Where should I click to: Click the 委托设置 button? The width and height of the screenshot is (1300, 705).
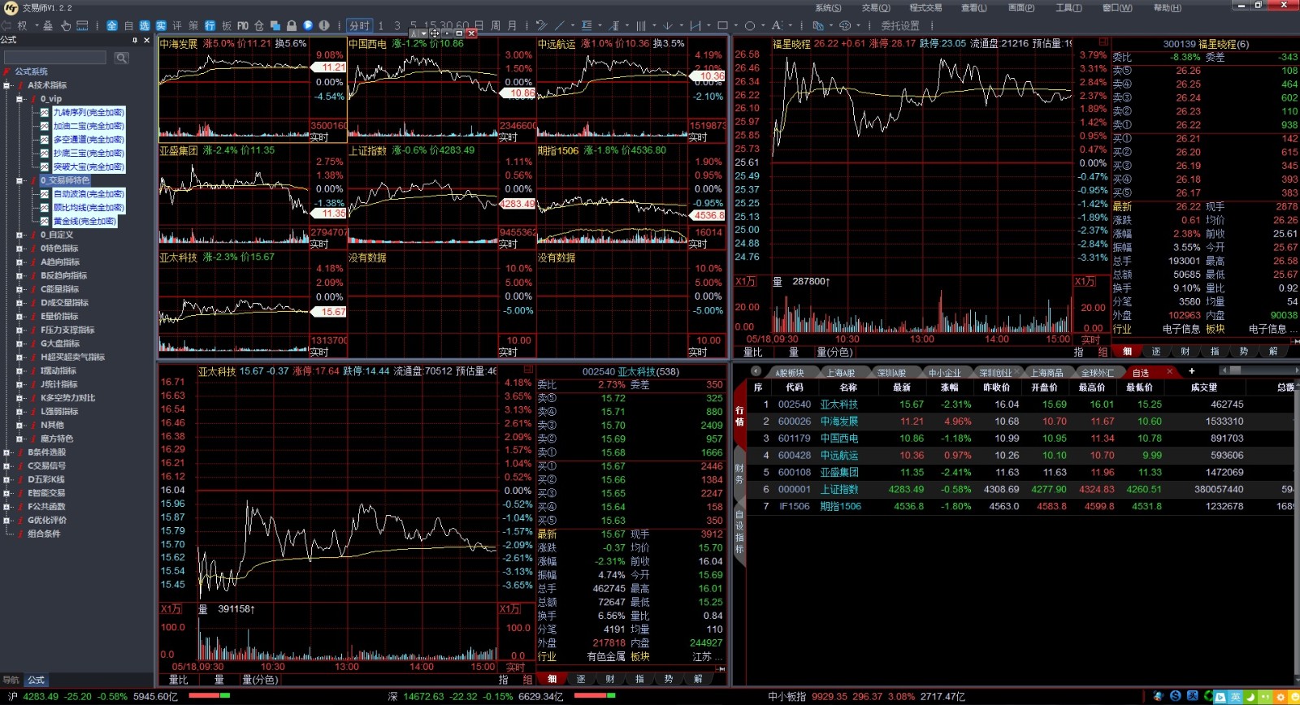[900, 26]
